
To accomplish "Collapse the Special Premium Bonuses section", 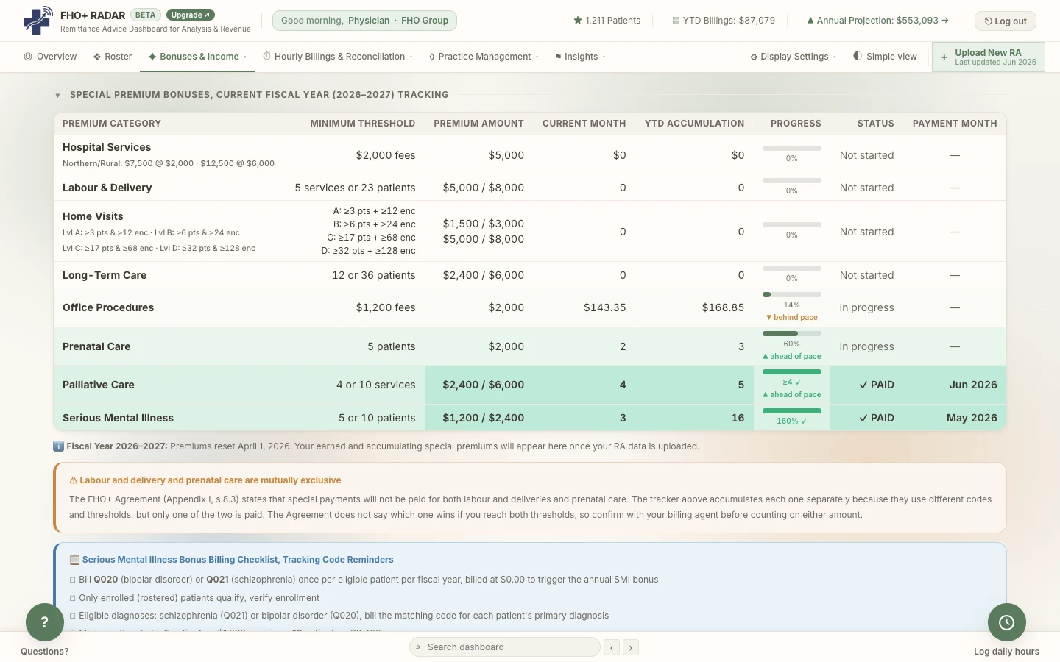I will pyautogui.click(x=57, y=95).
